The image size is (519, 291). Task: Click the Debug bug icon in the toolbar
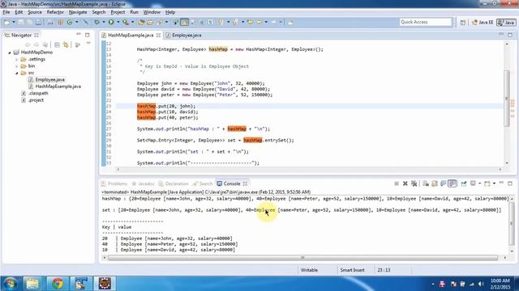(97, 22)
